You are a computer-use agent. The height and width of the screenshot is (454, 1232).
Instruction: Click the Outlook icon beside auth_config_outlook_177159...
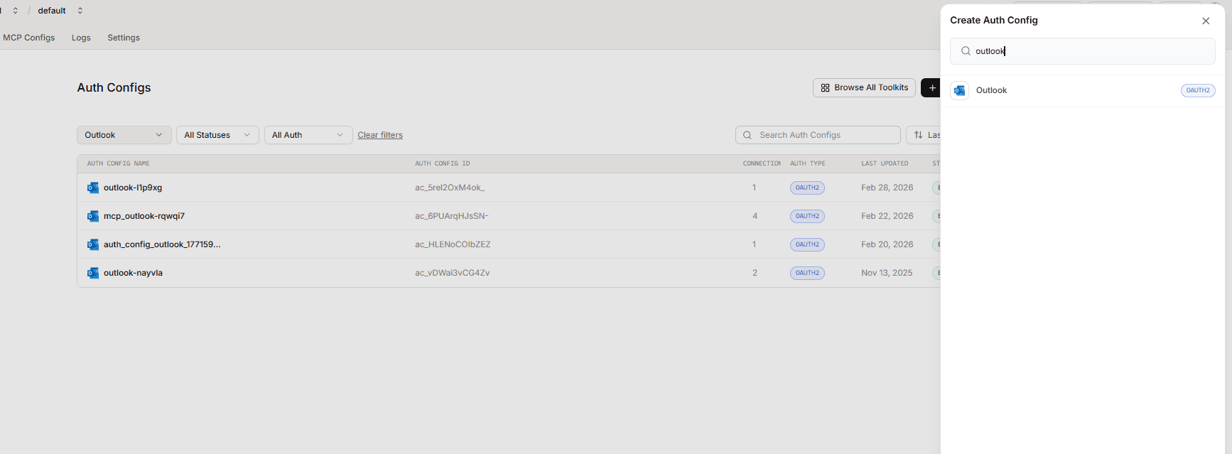click(x=93, y=244)
